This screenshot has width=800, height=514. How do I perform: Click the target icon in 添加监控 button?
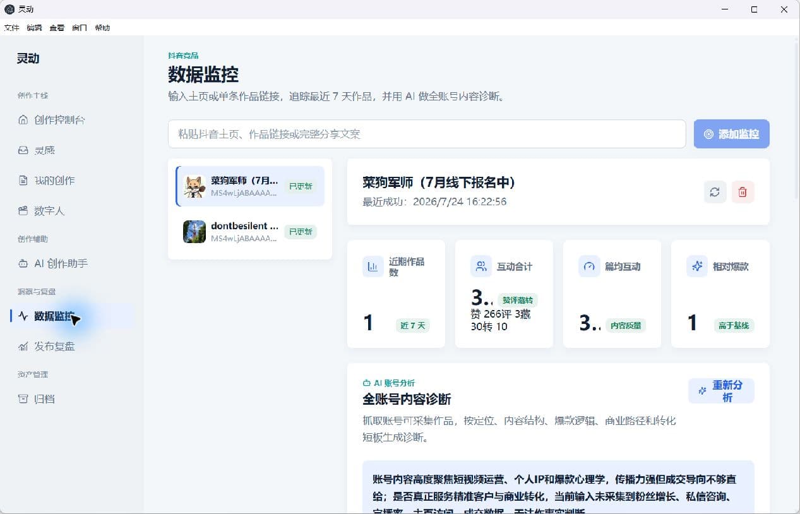(708, 134)
